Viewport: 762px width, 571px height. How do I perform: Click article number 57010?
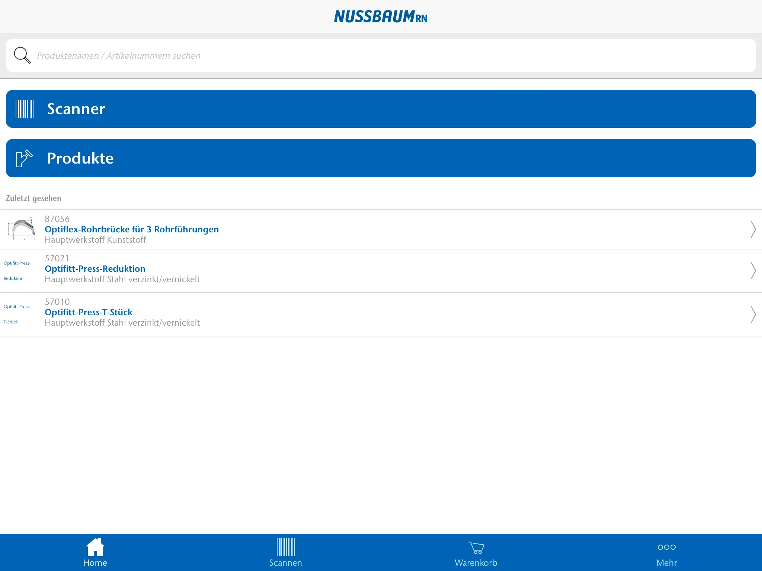pos(57,302)
